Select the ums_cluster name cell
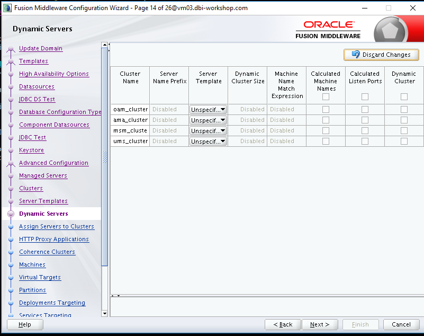 click(130, 141)
